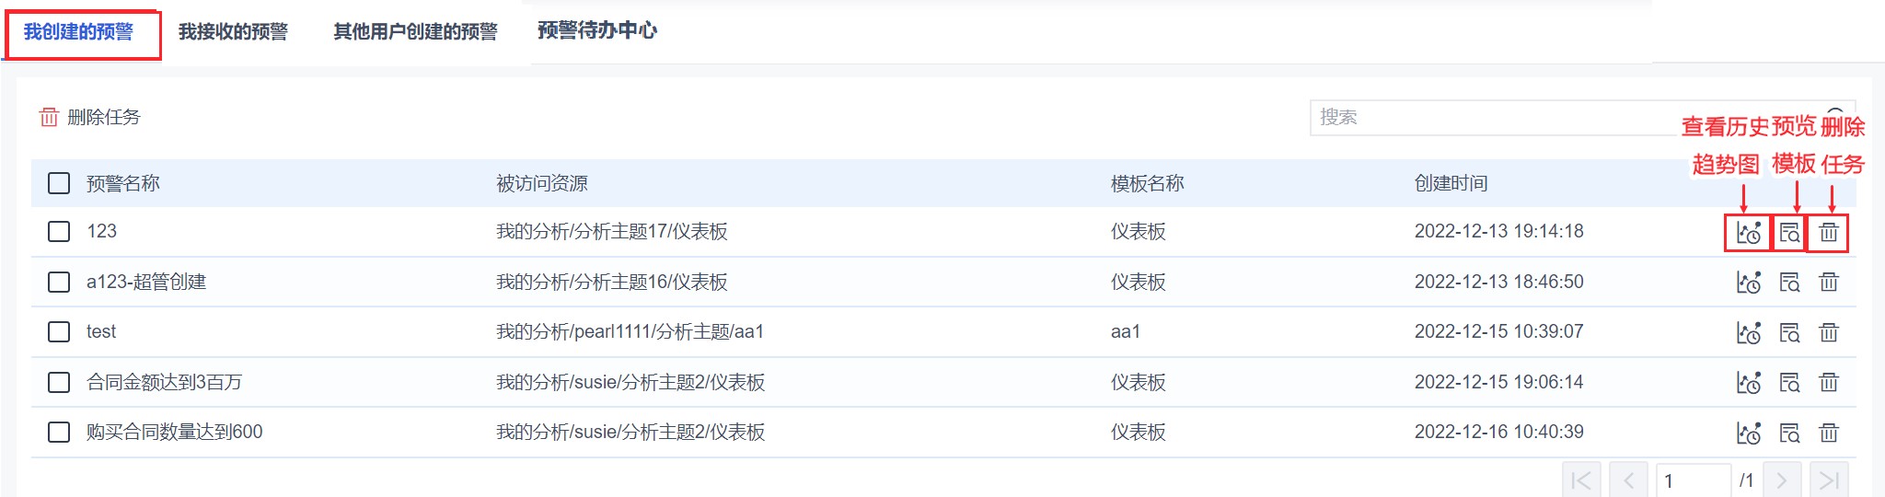
Task: Open 其他用户创建的预警 tab
Action: (x=415, y=32)
